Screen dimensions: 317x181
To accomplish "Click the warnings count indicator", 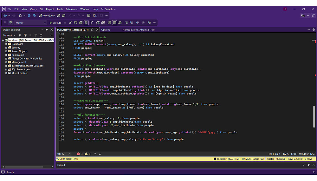I will tap(87, 154).
